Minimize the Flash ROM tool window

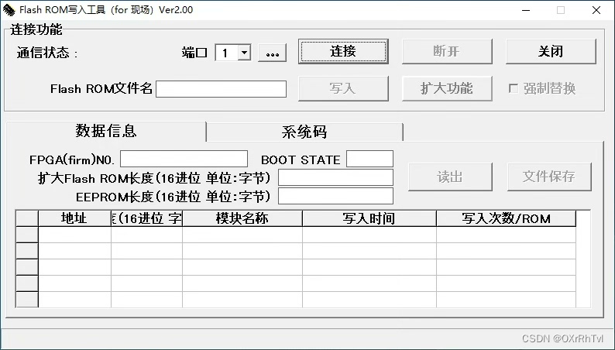(x=526, y=10)
